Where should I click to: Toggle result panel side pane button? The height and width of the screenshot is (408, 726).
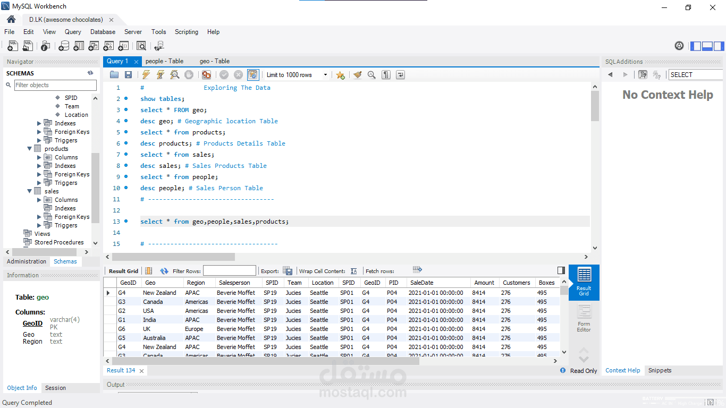click(561, 270)
